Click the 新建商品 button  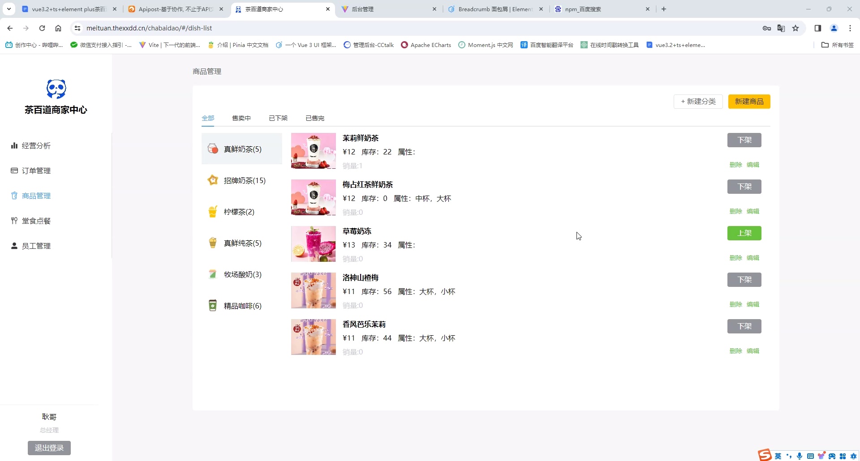749,101
